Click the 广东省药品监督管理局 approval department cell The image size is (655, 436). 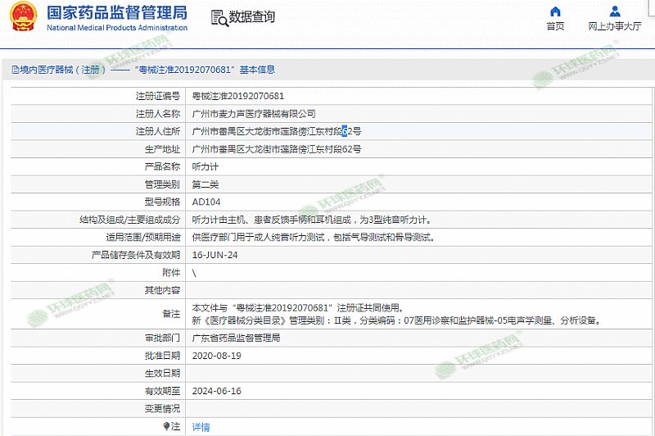coord(236,338)
